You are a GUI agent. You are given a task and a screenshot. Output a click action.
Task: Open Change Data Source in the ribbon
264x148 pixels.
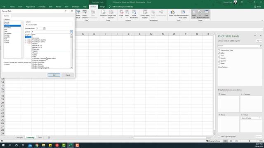tap(111, 14)
